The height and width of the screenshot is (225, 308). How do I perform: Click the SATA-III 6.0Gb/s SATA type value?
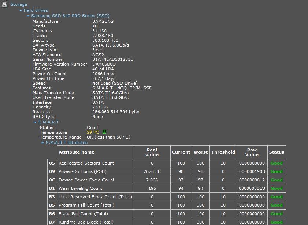pos(111,45)
